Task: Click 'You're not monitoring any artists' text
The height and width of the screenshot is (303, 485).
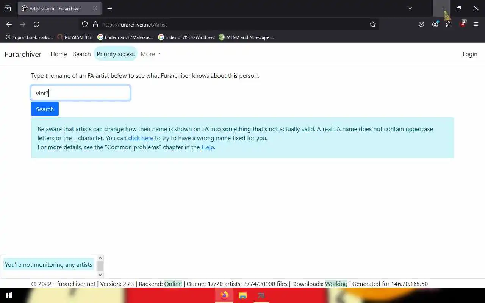Action: [48, 264]
